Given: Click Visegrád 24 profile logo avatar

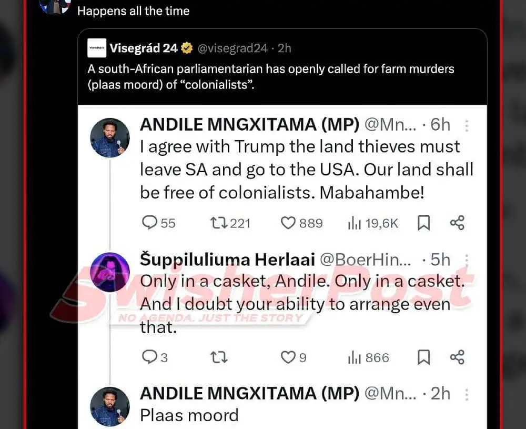Looking at the screenshot, I should tap(97, 48).
